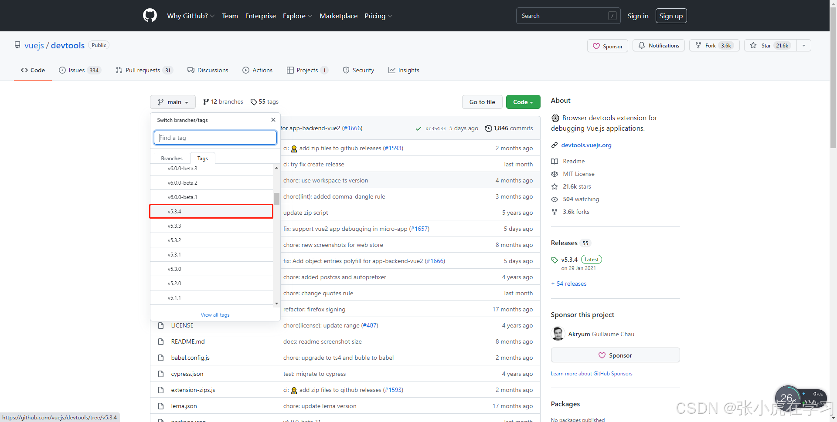Select tag v5.2.0
The width and height of the screenshot is (837, 422).
pyautogui.click(x=212, y=283)
